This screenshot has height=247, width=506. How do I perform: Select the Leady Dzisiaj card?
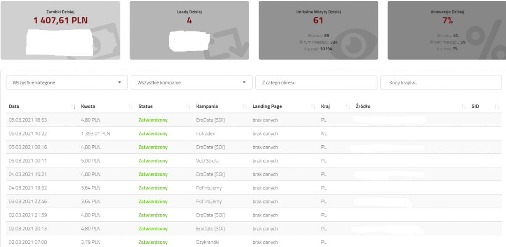click(189, 30)
